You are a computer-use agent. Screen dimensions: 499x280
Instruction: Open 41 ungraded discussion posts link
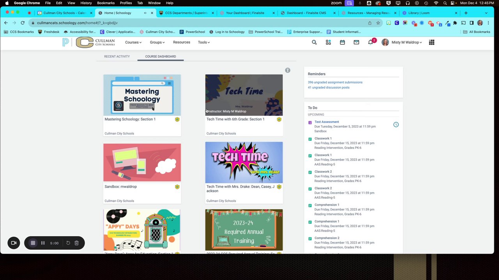click(x=329, y=87)
